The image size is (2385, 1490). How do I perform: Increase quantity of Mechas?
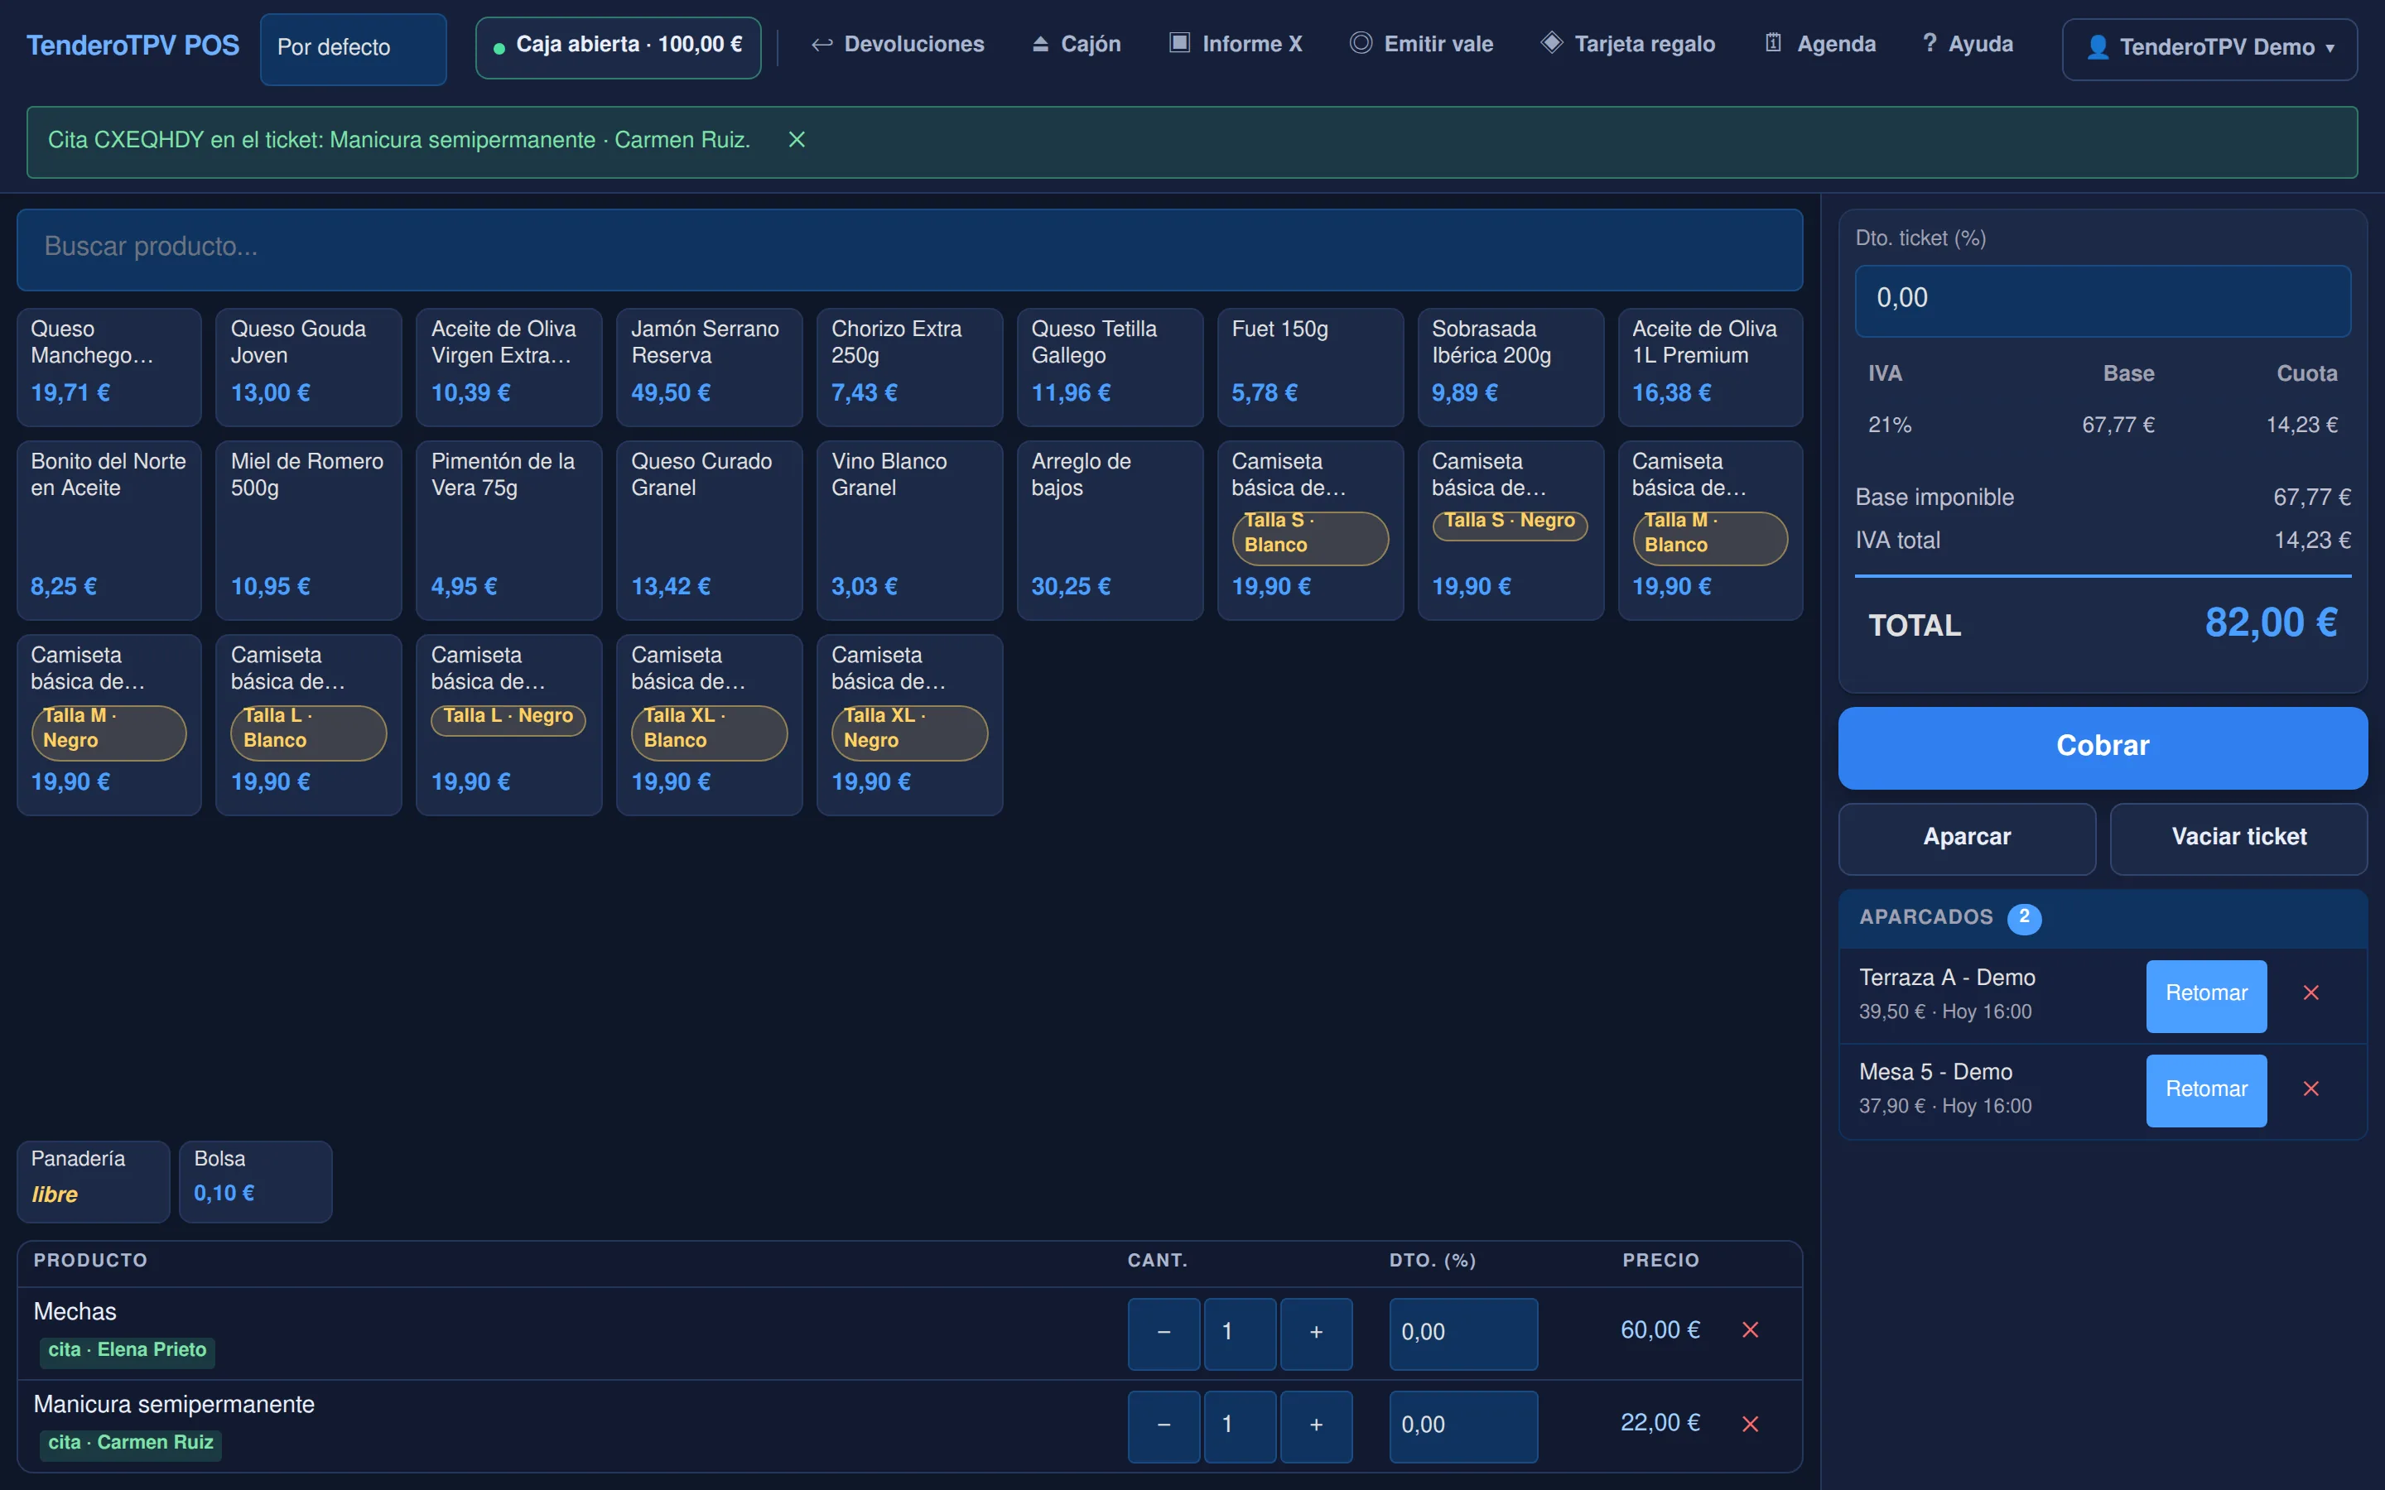(x=1316, y=1334)
